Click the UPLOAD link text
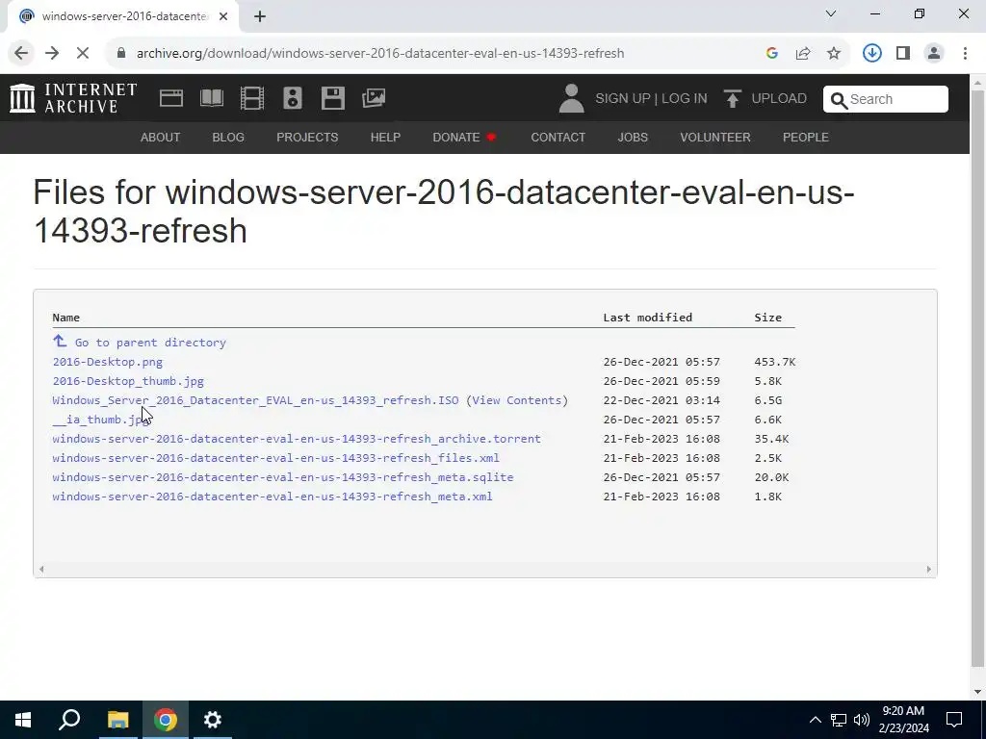The width and height of the screenshot is (986, 739). click(779, 99)
